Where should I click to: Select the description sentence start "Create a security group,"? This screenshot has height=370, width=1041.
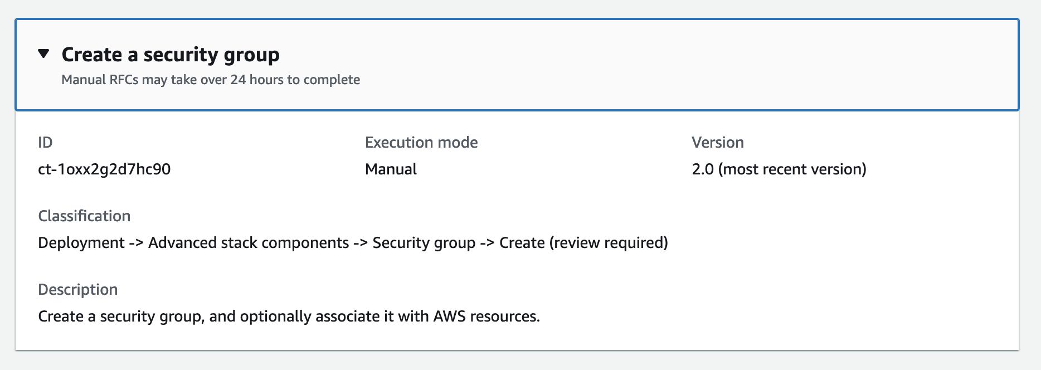(121, 317)
